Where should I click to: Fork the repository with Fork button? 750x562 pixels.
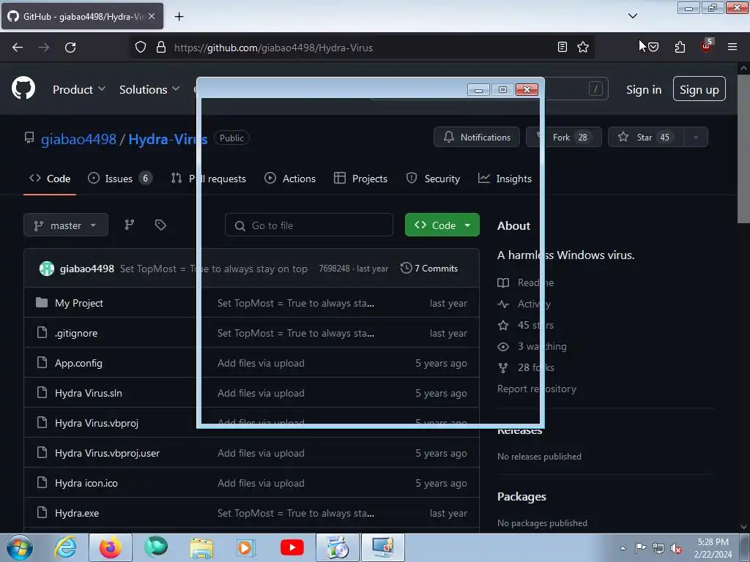click(x=564, y=137)
